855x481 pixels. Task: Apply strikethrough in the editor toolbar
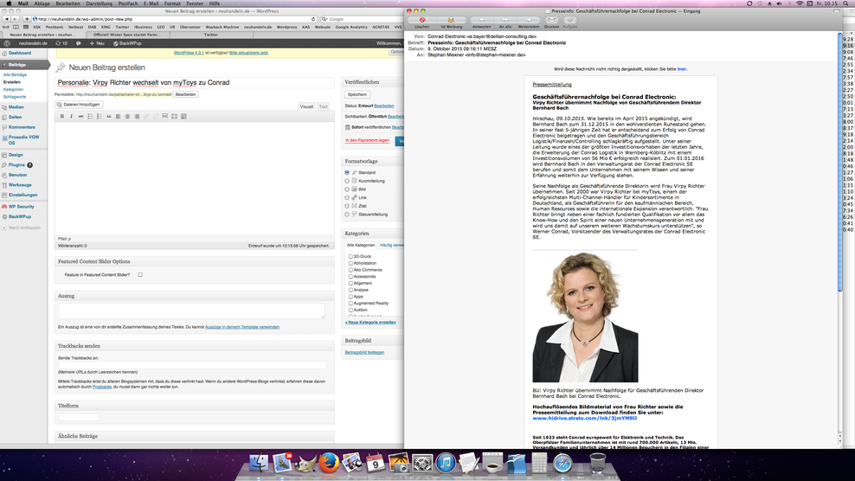coord(80,116)
